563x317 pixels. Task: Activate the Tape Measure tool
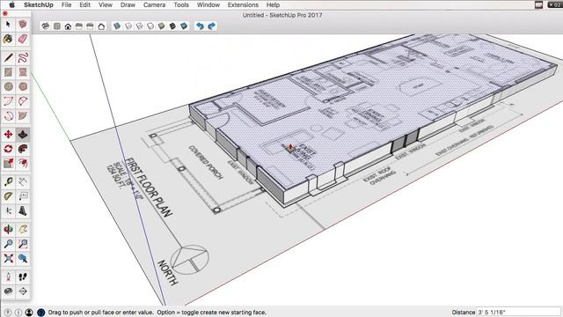coord(8,182)
